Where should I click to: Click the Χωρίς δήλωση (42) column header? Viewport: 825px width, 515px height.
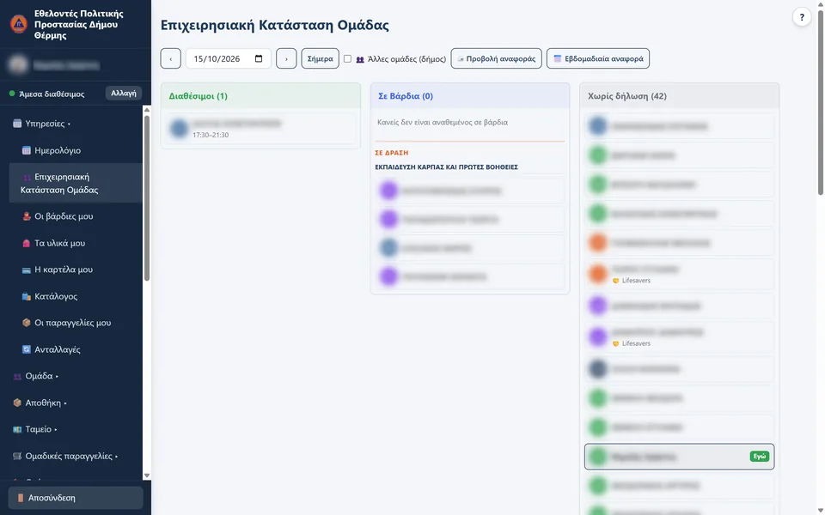(x=679, y=96)
